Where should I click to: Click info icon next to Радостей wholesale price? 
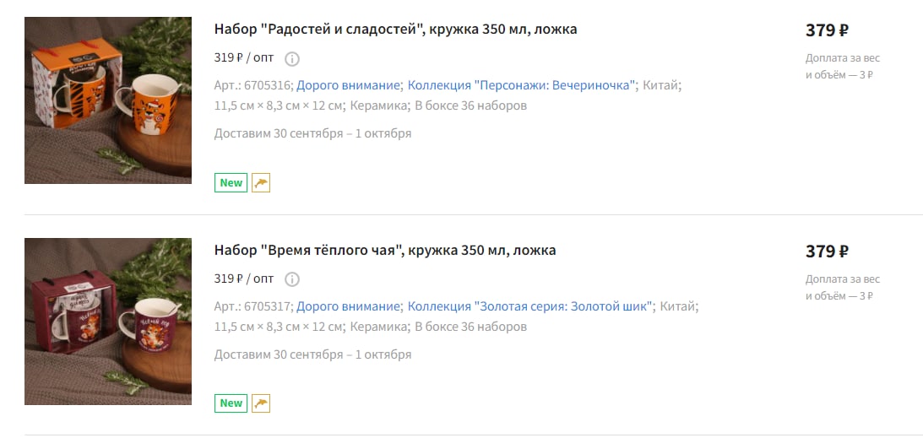pos(292,59)
